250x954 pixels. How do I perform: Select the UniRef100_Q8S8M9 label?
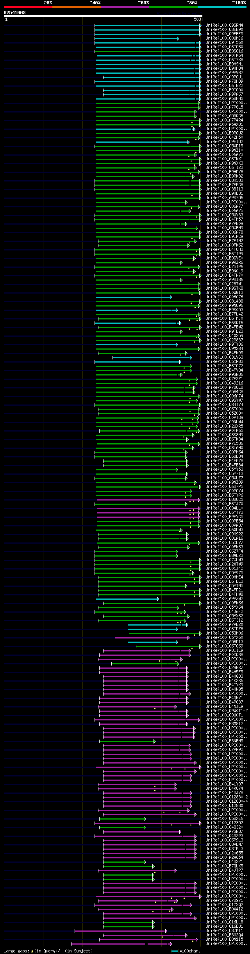(x=224, y=435)
